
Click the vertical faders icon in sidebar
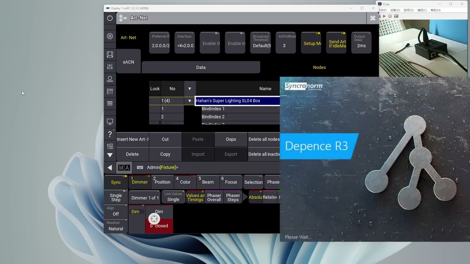110,67
